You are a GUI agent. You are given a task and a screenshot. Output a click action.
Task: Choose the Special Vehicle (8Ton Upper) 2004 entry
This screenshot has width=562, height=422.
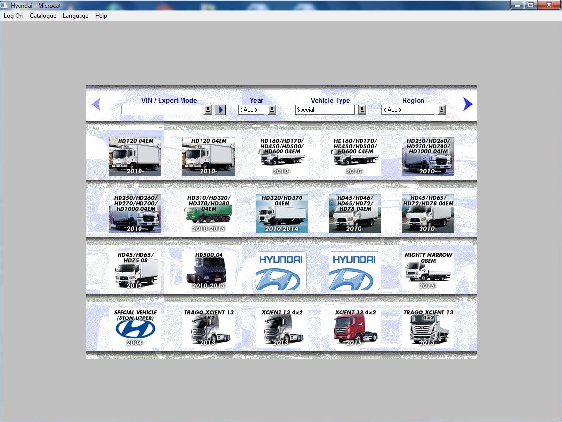point(135,328)
